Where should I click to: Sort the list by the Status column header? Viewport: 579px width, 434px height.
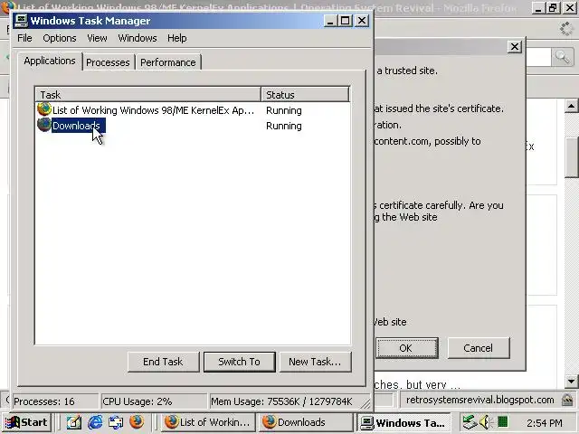point(305,94)
